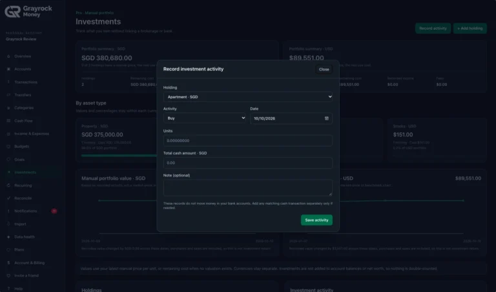Click the Reconcile checkmark icon
The width and height of the screenshot is (496, 292).
[x=8, y=198]
